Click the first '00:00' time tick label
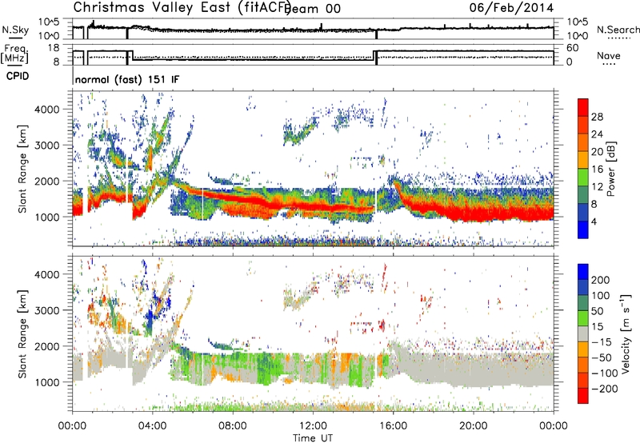 point(72,426)
